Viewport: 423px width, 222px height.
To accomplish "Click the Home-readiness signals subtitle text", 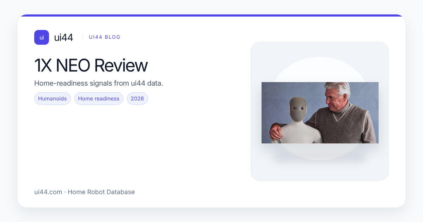I will 99,84.
